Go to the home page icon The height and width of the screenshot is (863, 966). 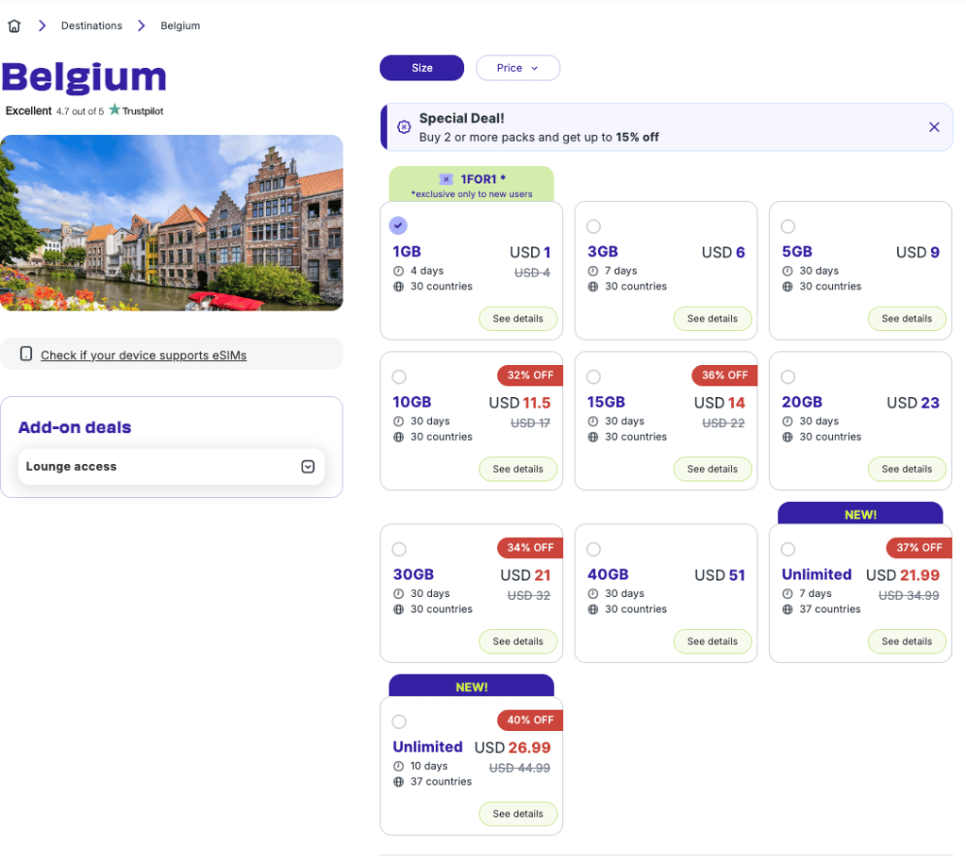tap(14, 25)
